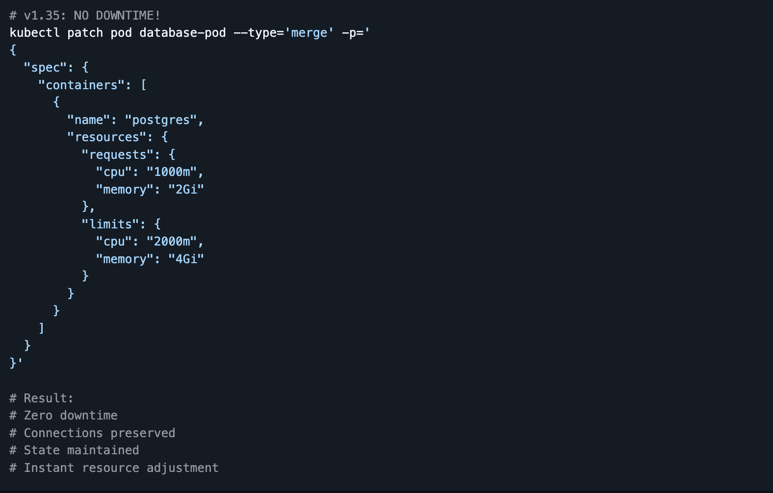Click the "spec" JSON key
The image size is (773, 493).
click(x=45, y=68)
